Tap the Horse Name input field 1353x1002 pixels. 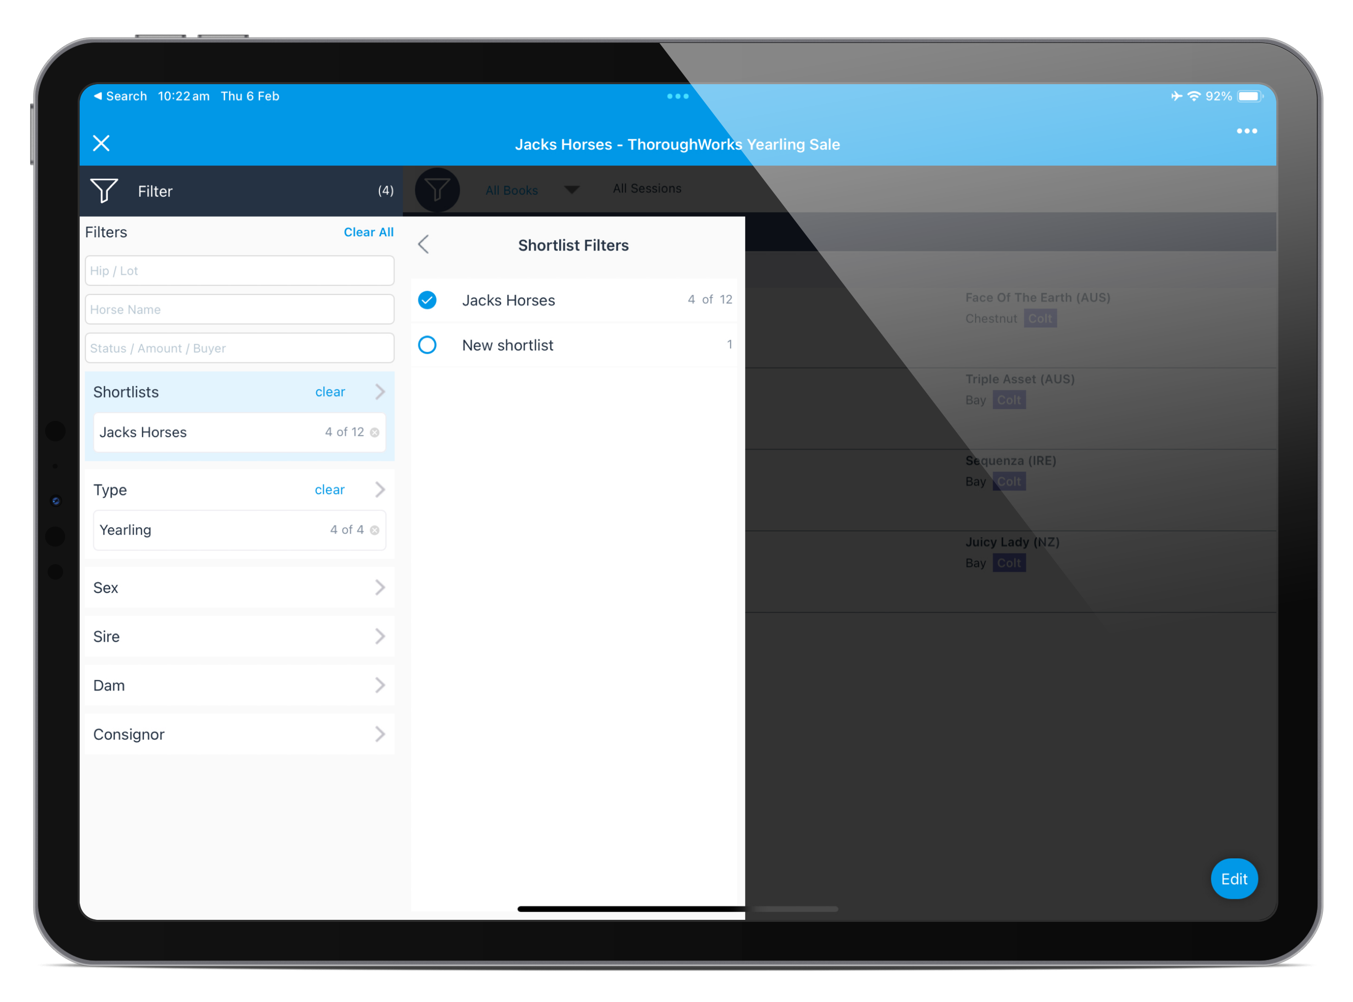coord(239,310)
